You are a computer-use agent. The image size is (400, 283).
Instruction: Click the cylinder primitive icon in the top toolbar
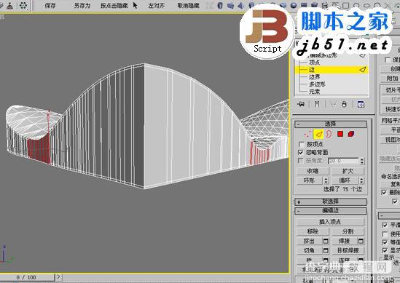[221, 5]
